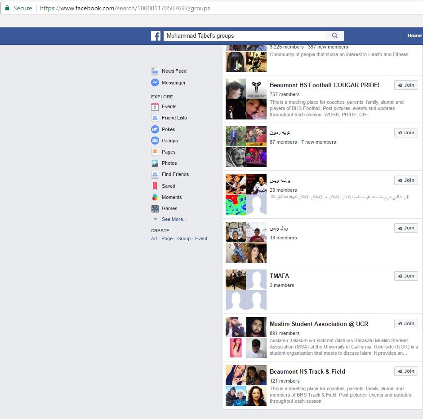Open the Events section
423x419 pixels.
click(169, 106)
